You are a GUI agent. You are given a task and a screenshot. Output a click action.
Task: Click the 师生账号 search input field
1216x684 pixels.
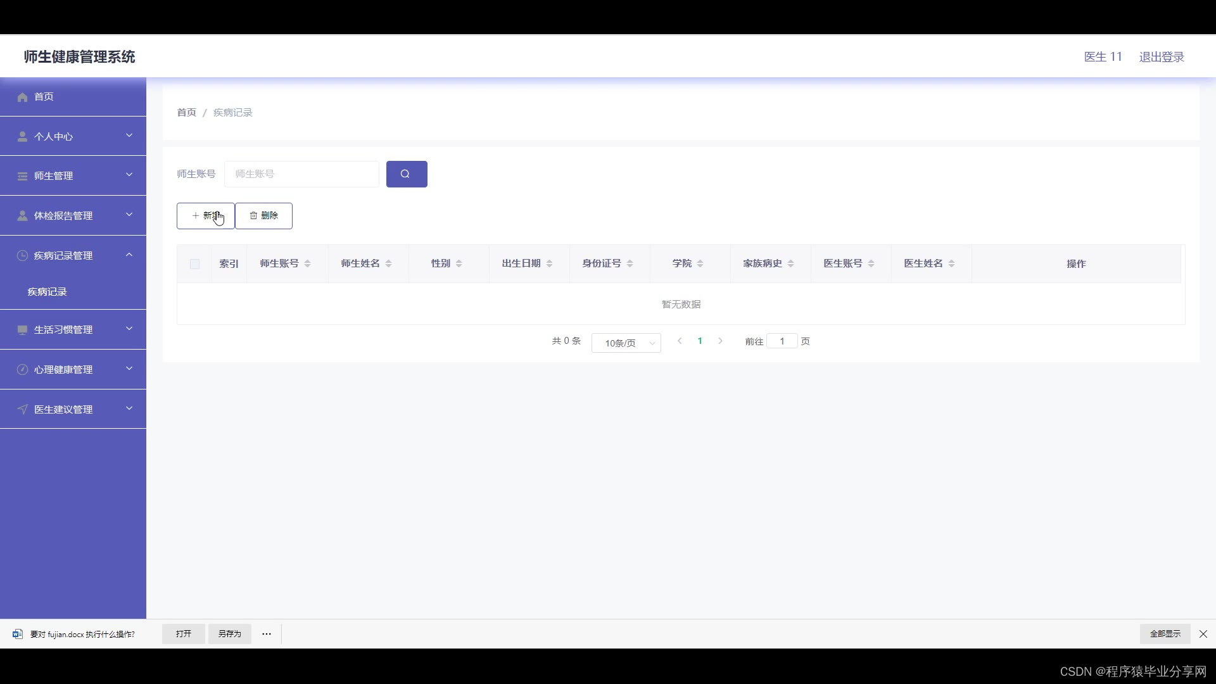[301, 174]
